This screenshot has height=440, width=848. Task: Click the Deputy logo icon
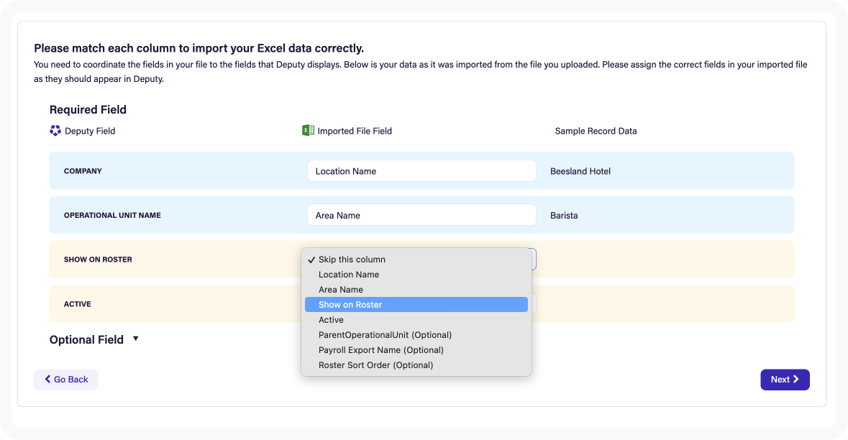tap(55, 131)
